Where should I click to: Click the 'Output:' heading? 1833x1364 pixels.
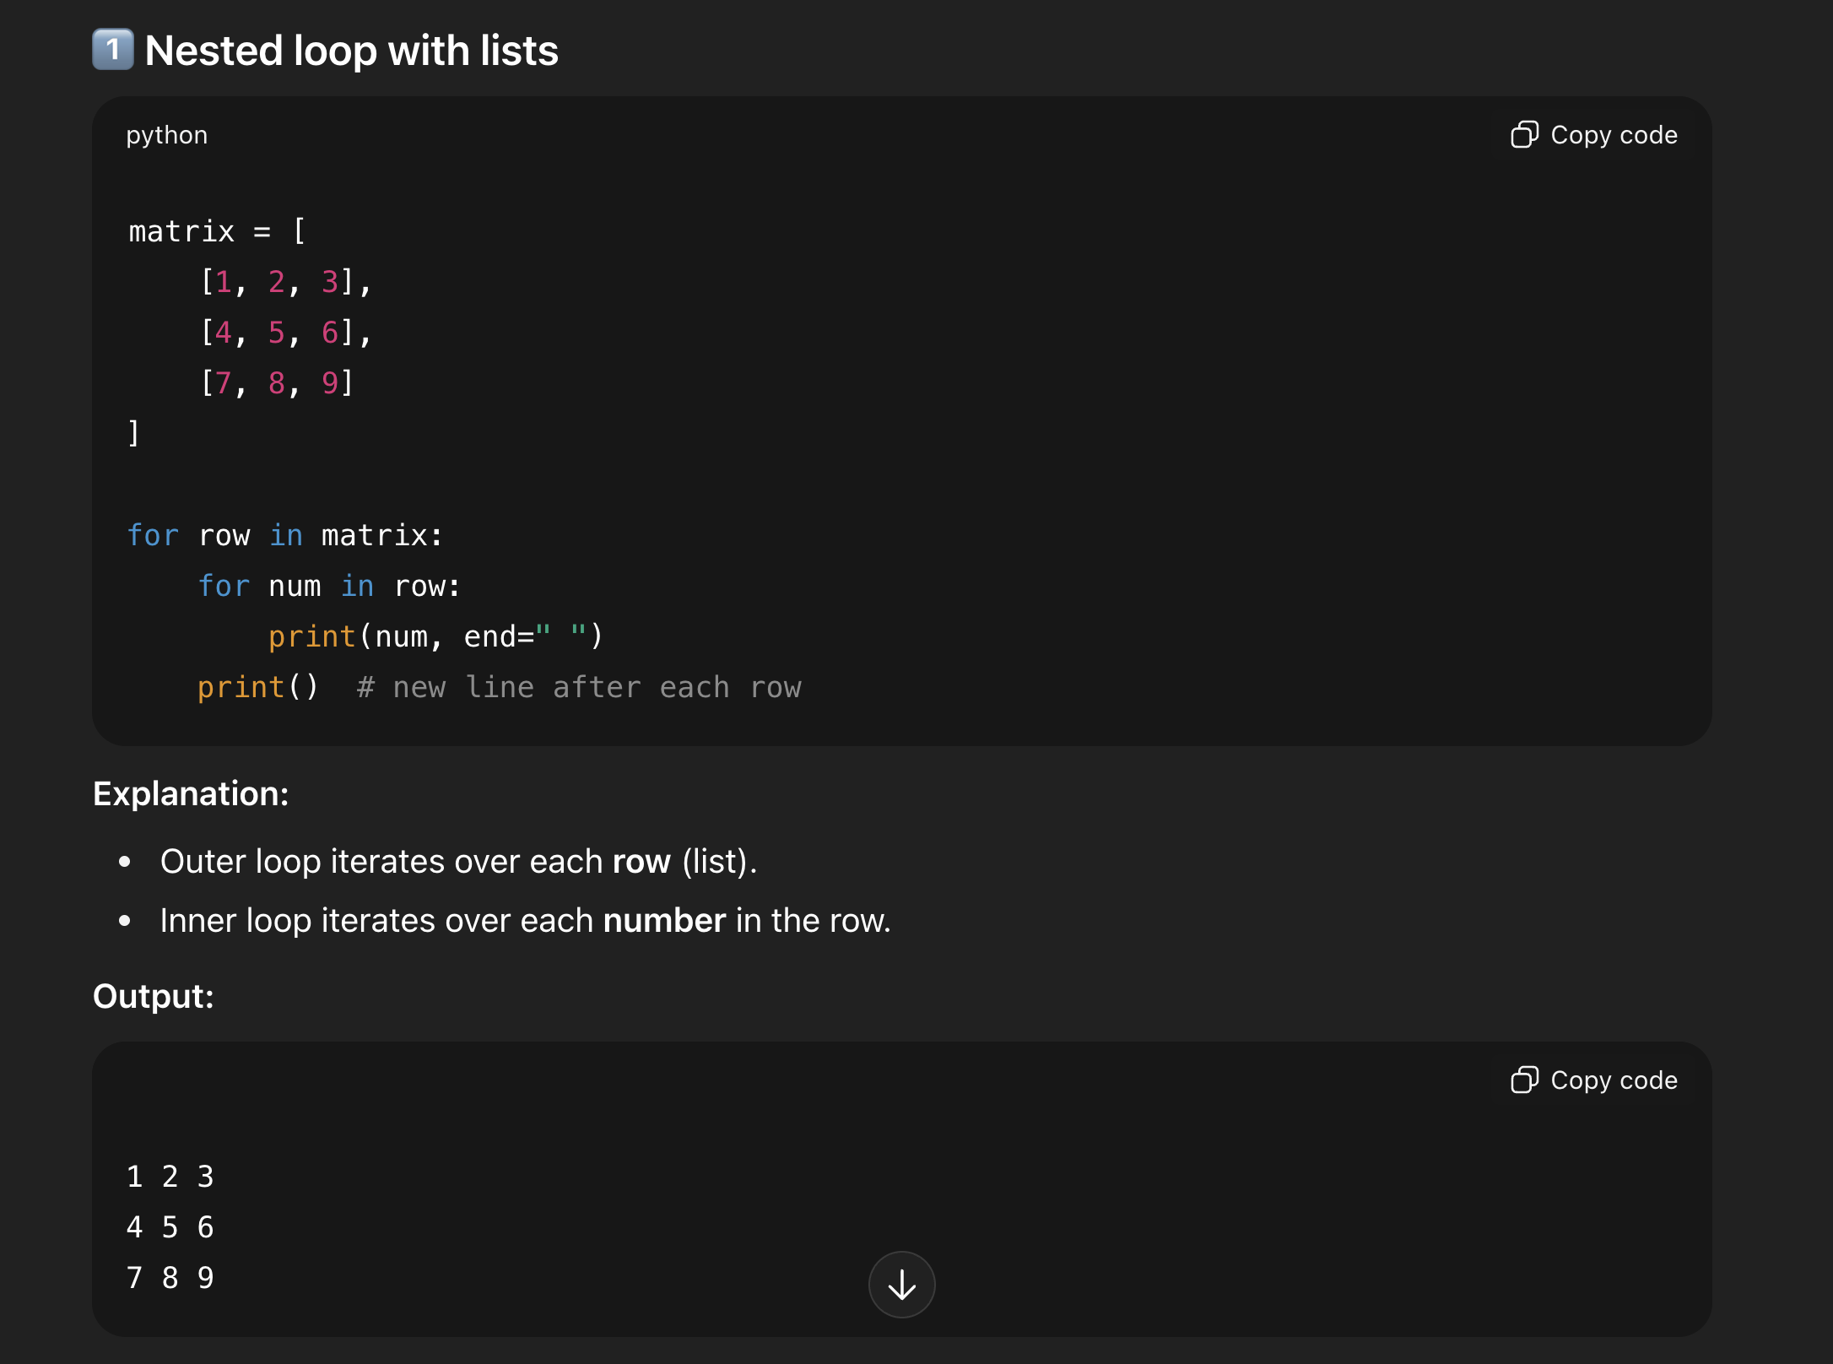click(154, 997)
